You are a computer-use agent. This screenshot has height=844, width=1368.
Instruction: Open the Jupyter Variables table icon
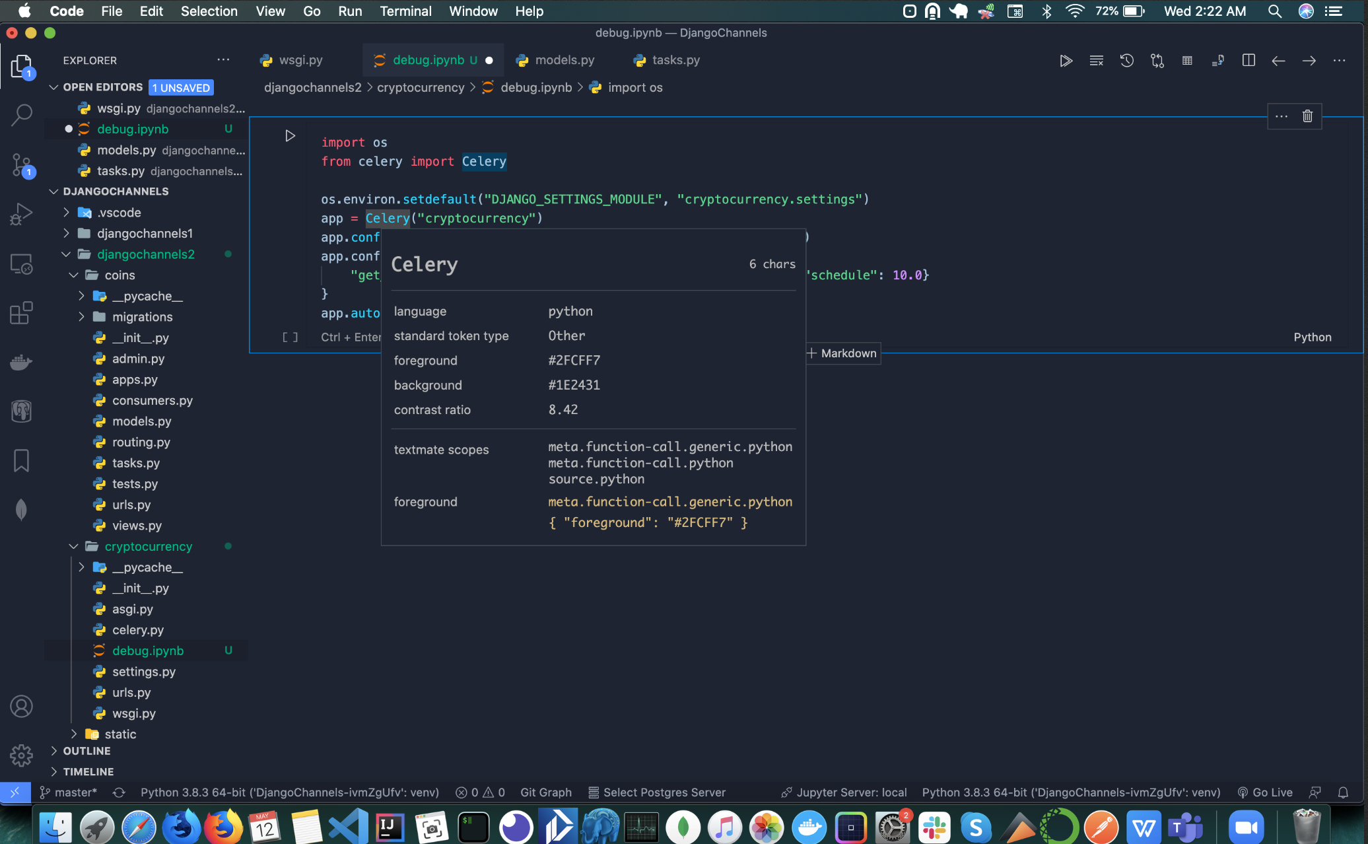[x=1186, y=60]
